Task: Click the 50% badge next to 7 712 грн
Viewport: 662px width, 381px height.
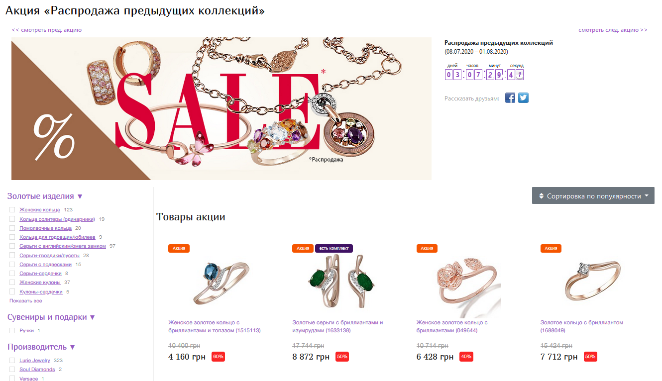Action: (x=590, y=357)
